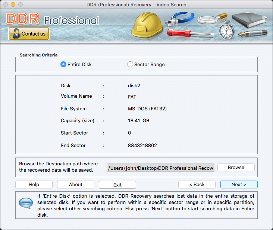The width and height of the screenshot is (273, 230).
Task: Go back with the < Back button
Action: click(197, 184)
